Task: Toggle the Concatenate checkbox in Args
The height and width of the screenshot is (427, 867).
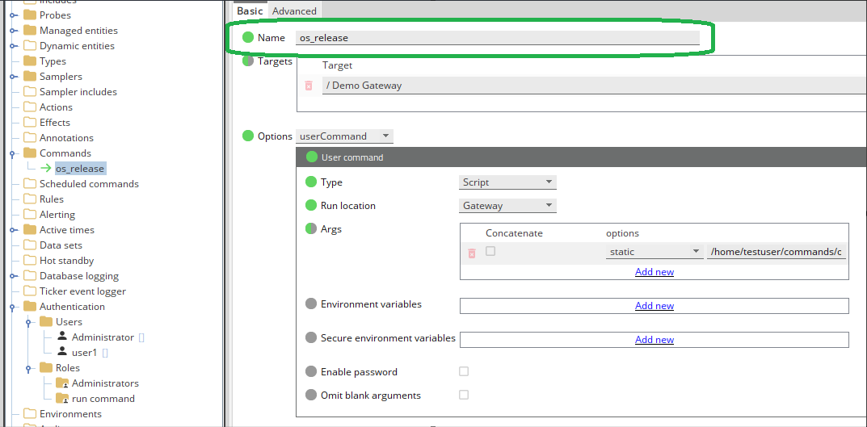Action: (x=490, y=252)
